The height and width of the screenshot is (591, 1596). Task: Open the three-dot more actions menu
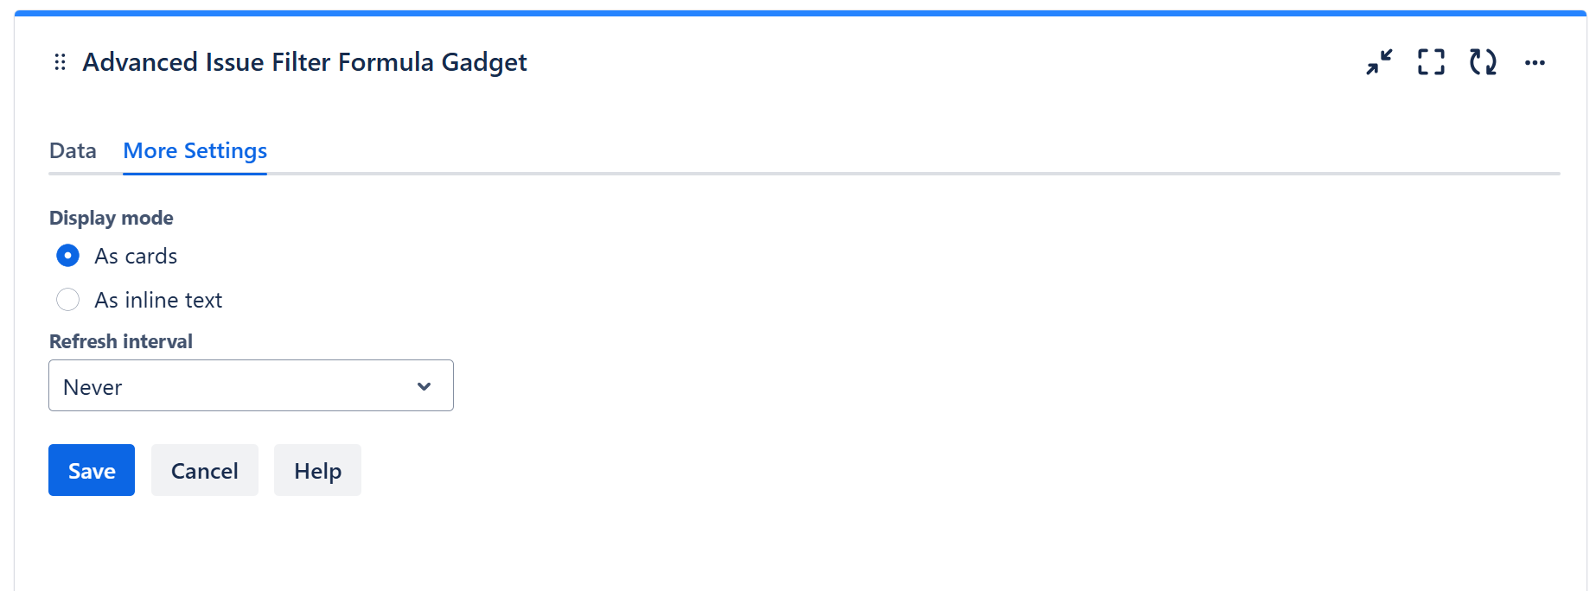click(x=1535, y=62)
